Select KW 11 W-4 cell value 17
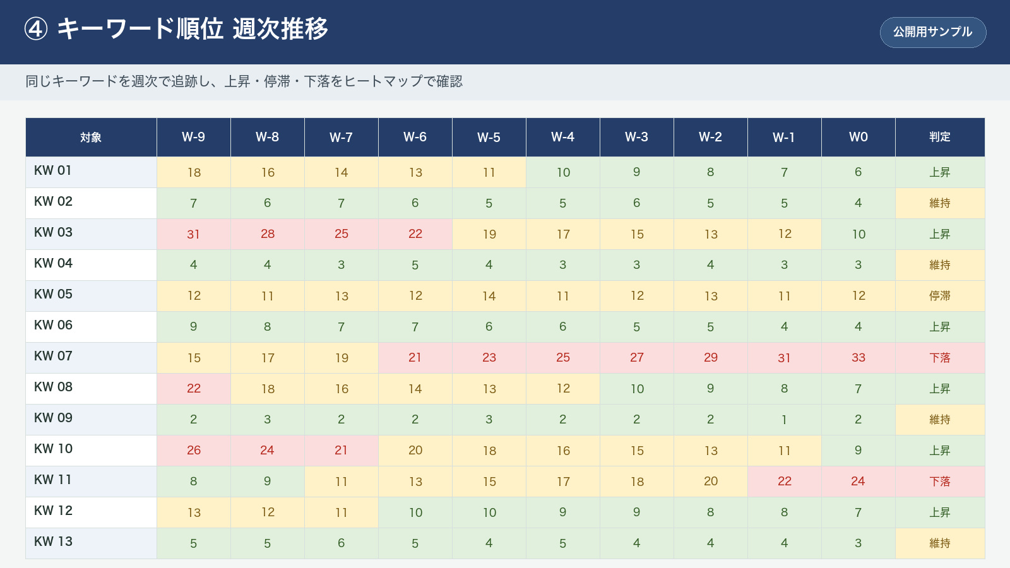Screen dimensions: 1010x568 pyautogui.click(x=563, y=482)
